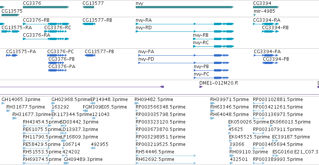Click EST GH14065.3prime

3,103
